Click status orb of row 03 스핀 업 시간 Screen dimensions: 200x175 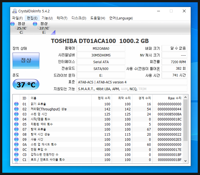pyautogui.click(x=16, y=114)
